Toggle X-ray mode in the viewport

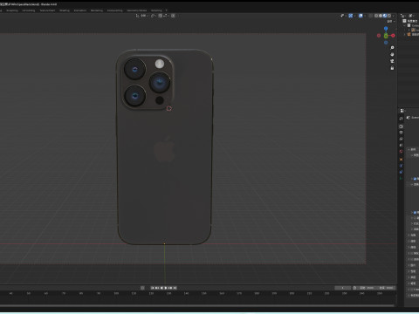[x=370, y=16]
